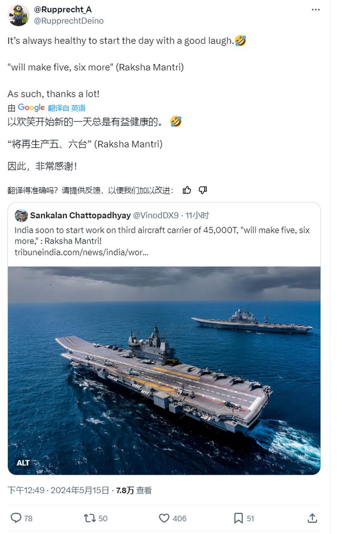Open the tribuneindia.com article link
The width and height of the screenshot is (349, 534).
(x=81, y=252)
